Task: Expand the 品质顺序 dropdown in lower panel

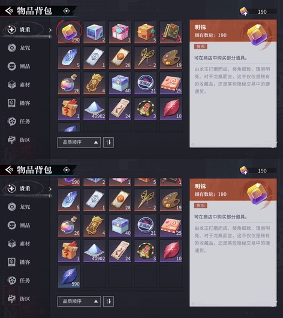Action: (79, 301)
